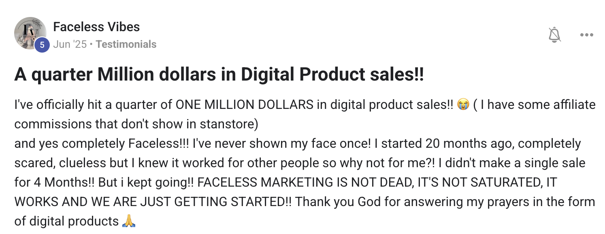Open the overflow menu next to the bell
This screenshot has width=605, height=234.
click(586, 35)
